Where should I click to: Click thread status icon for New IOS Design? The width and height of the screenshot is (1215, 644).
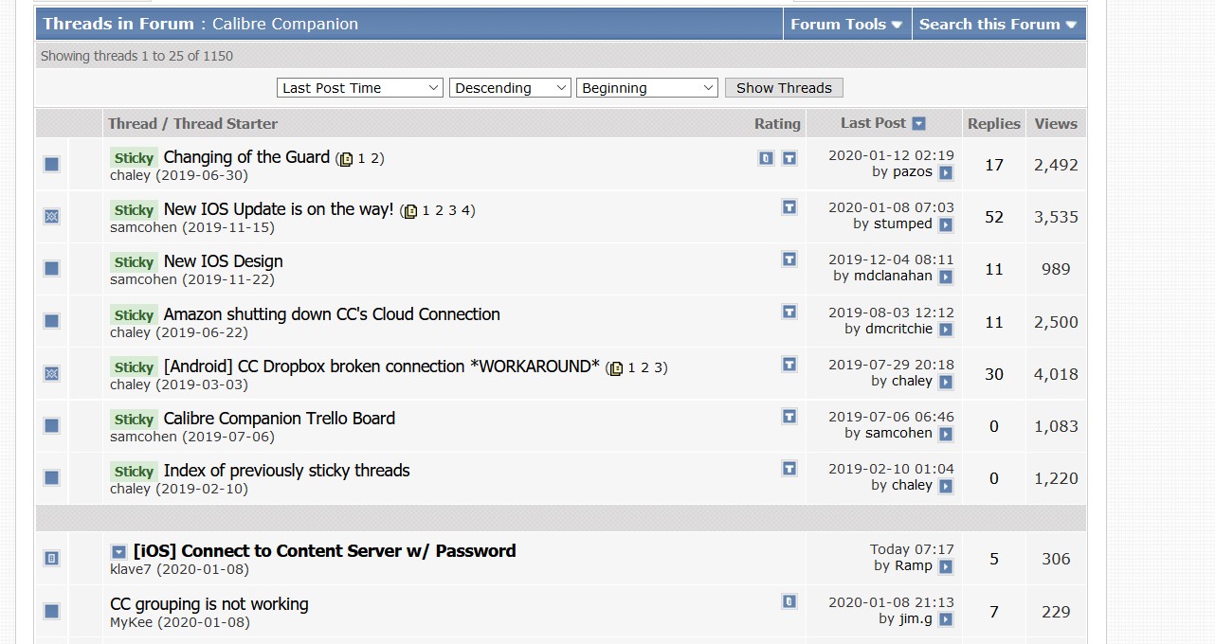[52, 269]
